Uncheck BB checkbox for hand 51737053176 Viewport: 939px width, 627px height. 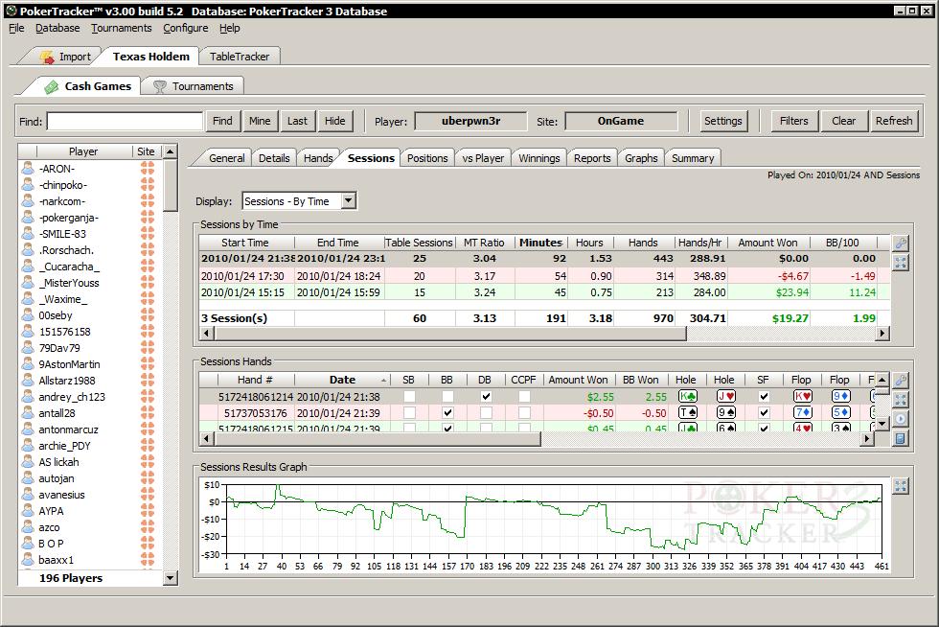447,412
